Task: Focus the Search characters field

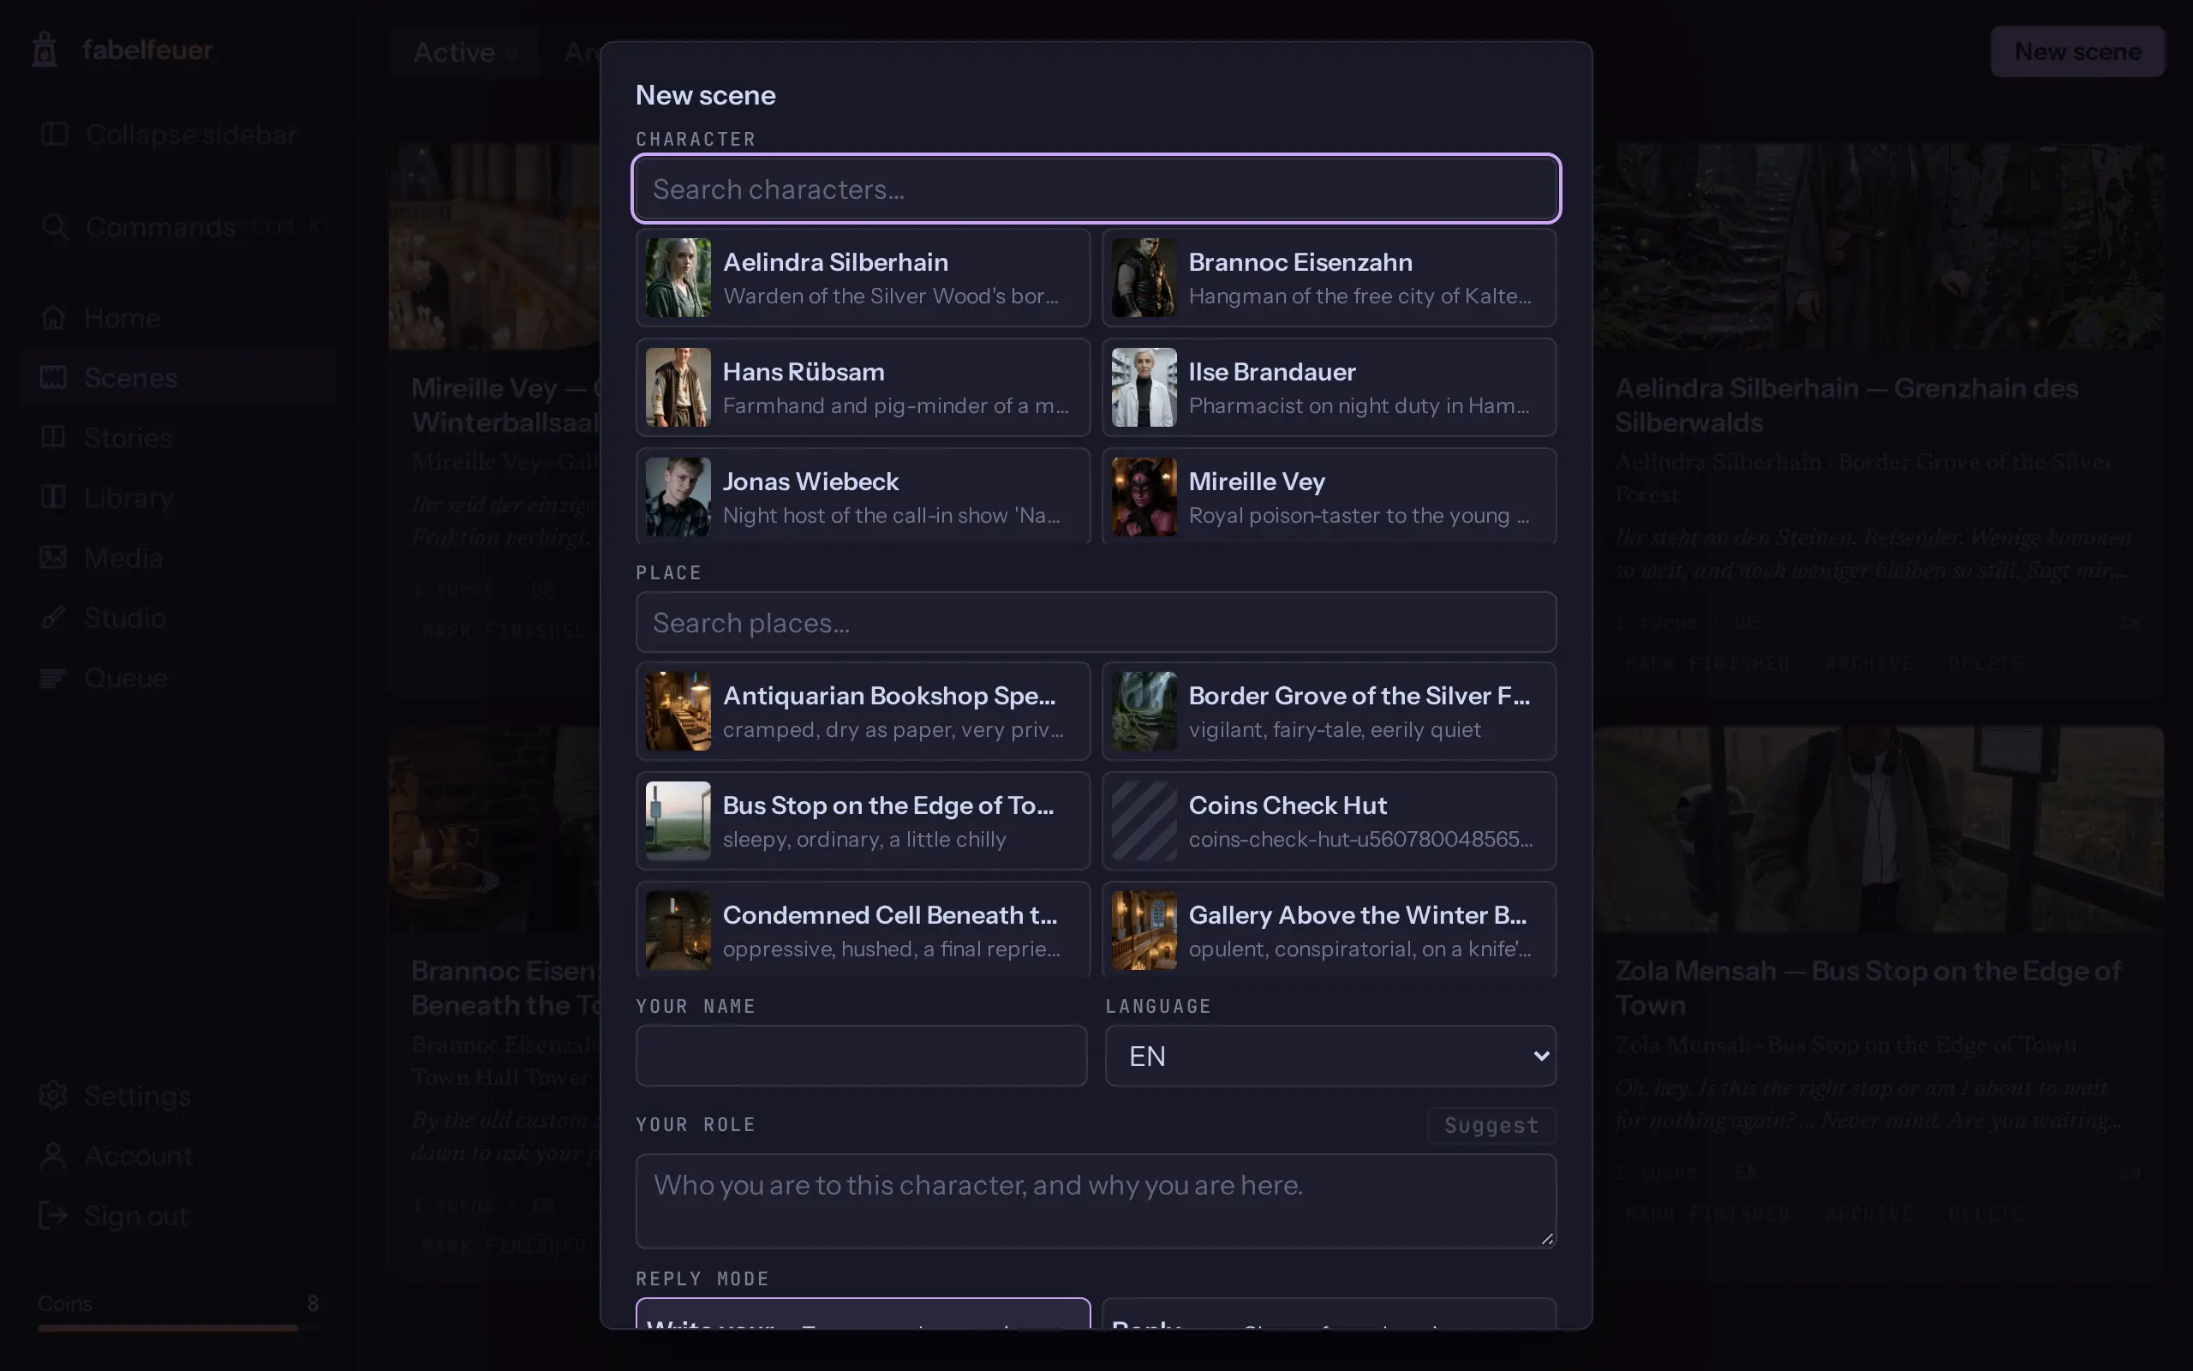Action: (x=1096, y=189)
